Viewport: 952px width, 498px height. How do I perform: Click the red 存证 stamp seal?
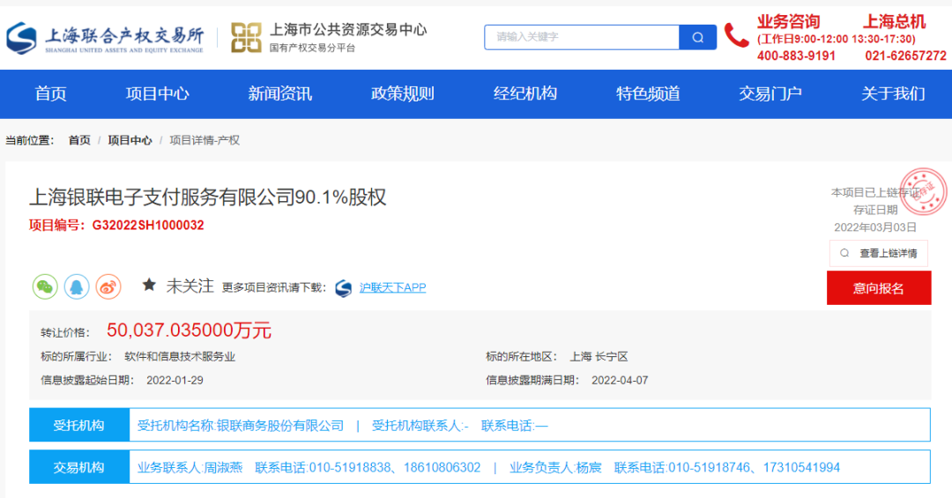[924, 191]
